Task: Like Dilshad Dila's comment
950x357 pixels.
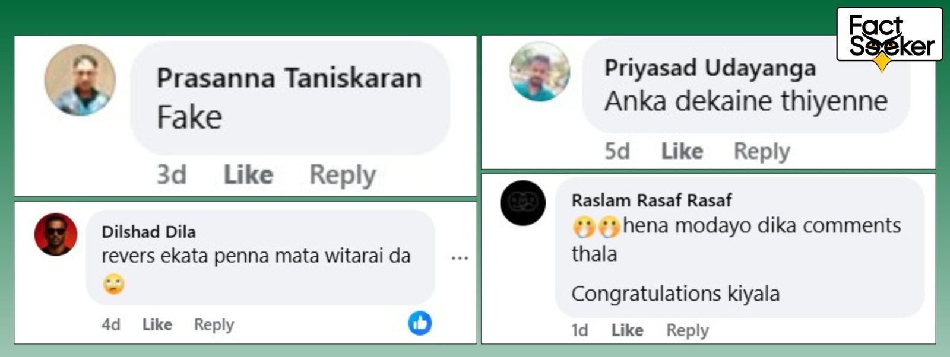Action: click(x=157, y=324)
